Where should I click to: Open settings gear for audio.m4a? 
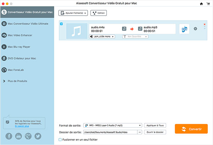[195, 29]
